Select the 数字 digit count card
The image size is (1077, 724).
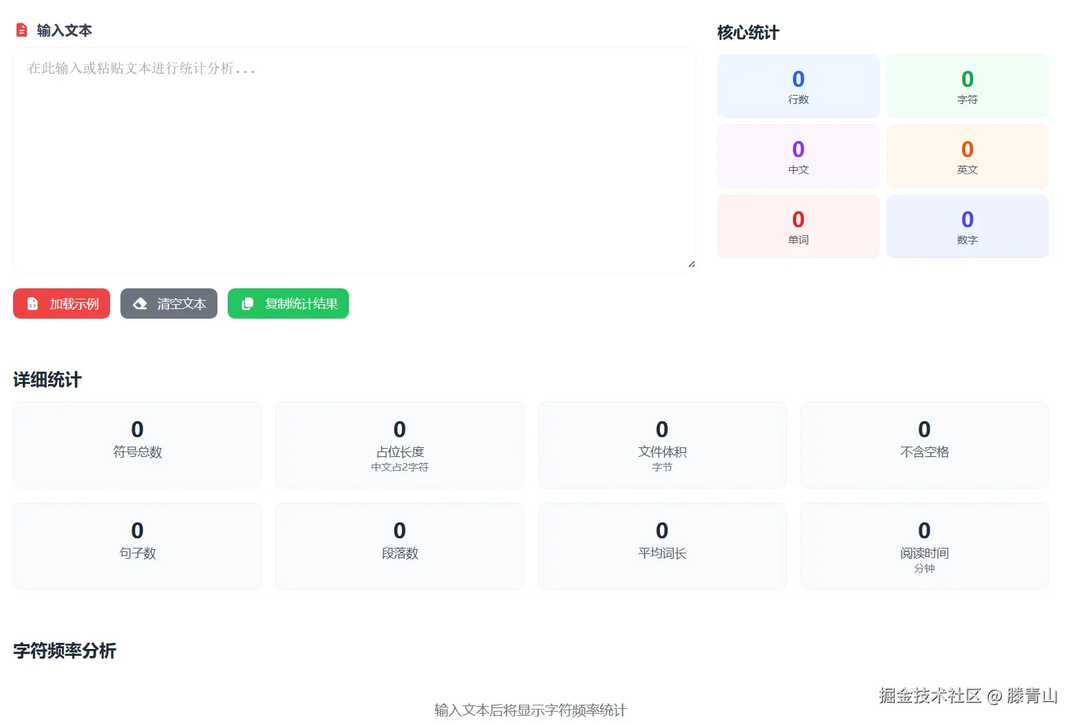coord(967,226)
